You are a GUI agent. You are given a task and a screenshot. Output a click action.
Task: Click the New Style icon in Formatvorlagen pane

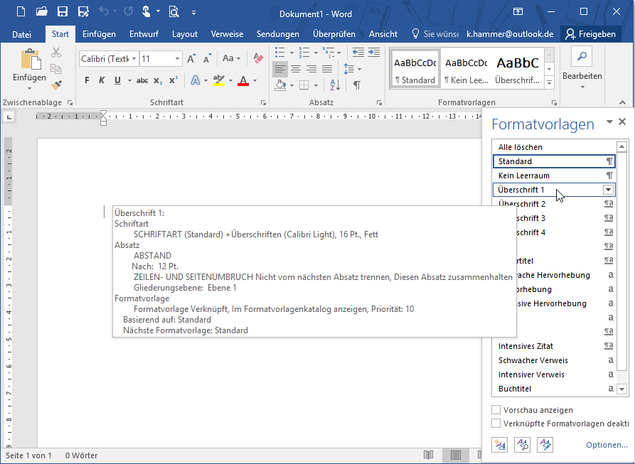click(x=499, y=445)
